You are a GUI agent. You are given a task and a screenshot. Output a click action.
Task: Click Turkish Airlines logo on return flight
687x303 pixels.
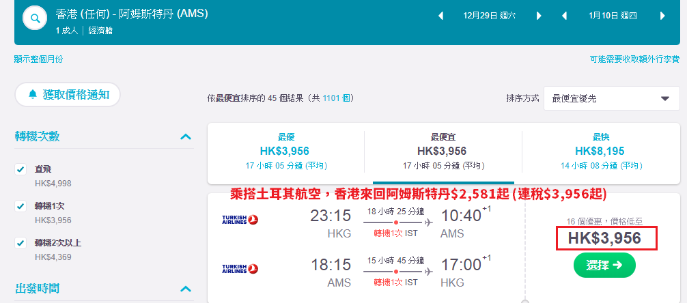click(x=240, y=269)
